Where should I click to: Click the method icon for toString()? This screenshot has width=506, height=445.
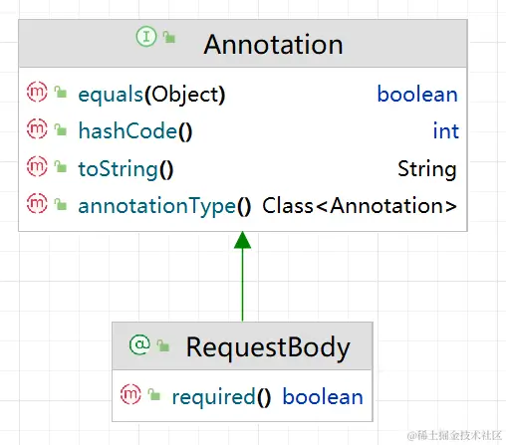coord(37,166)
